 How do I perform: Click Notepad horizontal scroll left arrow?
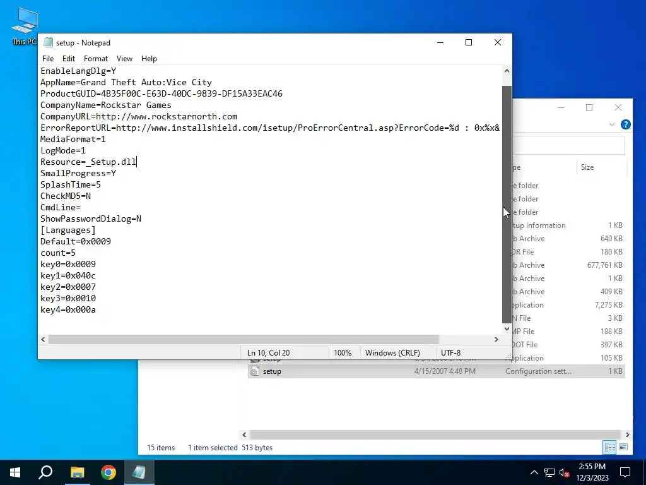click(43, 339)
